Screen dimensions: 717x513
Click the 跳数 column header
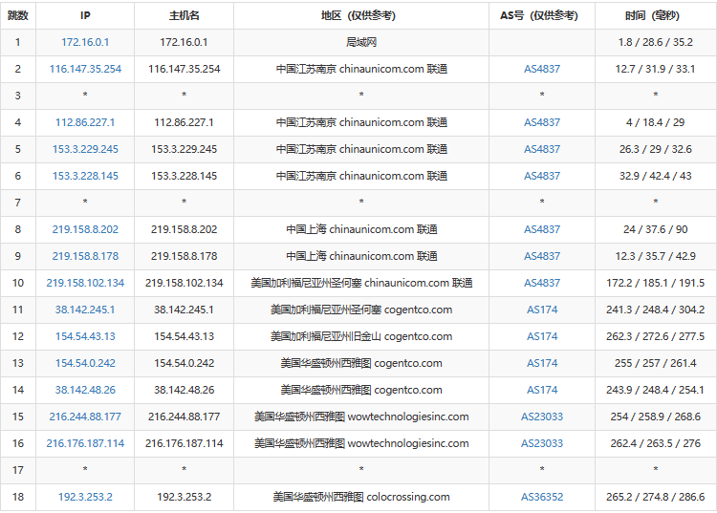pyautogui.click(x=17, y=15)
